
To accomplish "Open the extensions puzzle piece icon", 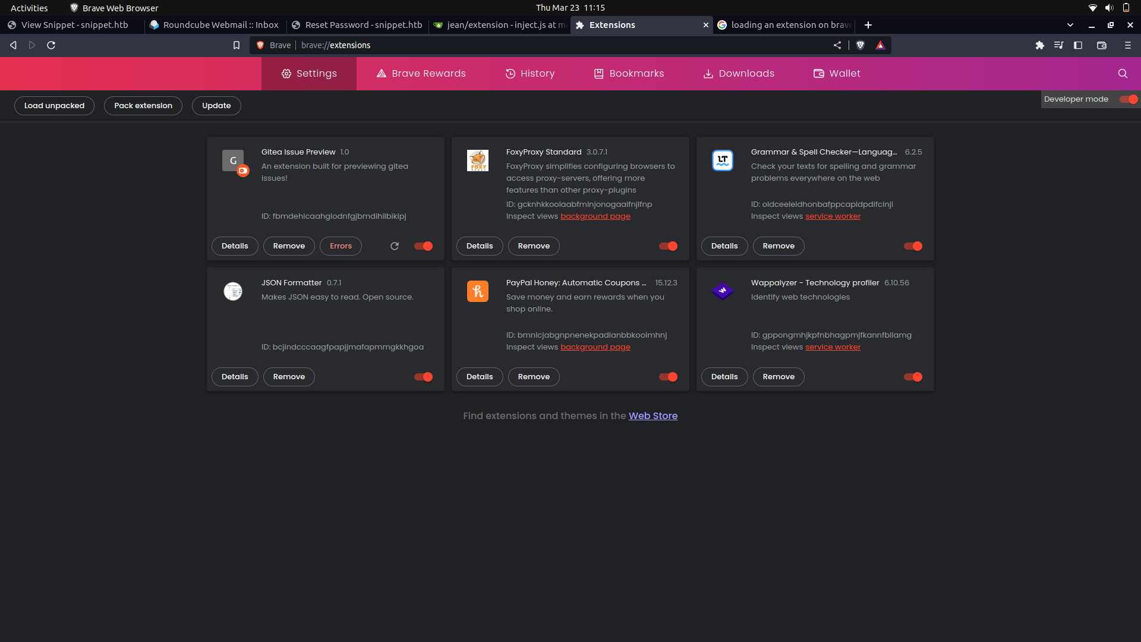I will [1041, 45].
